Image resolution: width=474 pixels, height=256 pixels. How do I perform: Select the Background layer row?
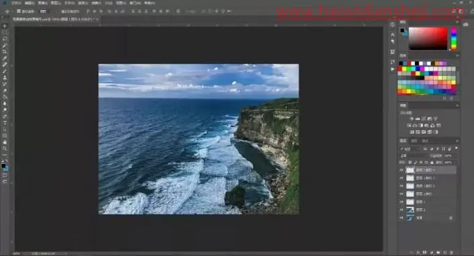(428, 218)
